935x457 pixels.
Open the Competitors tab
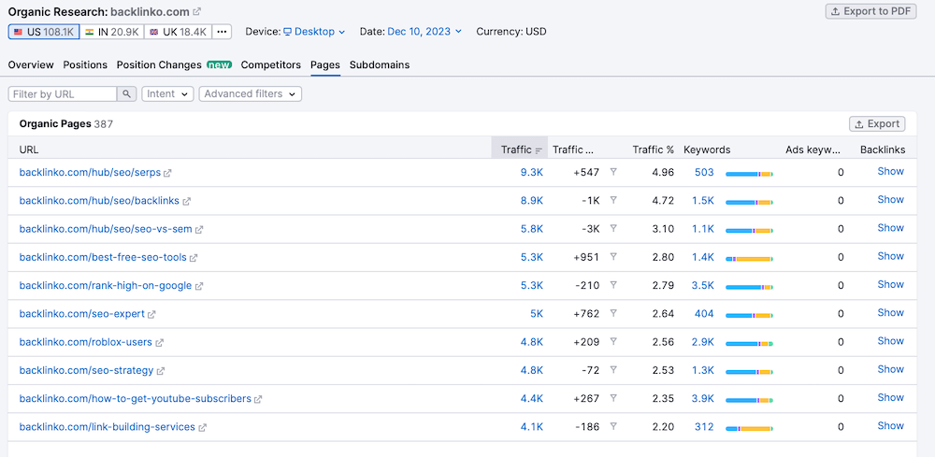tap(270, 65)
